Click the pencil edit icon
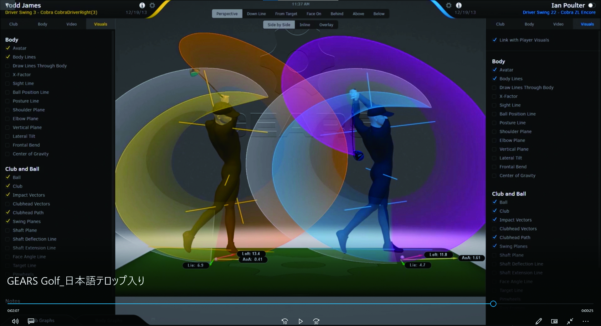The width and height of the screenshot is (601, 326). (x=538, y=321)
